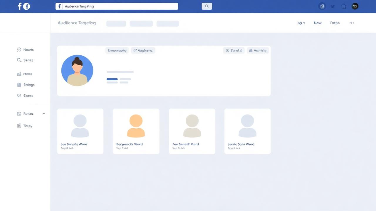This screenshot has height=211, width=376.
Task: Click the Jacrie Soiin Word name
Action: 241,144
